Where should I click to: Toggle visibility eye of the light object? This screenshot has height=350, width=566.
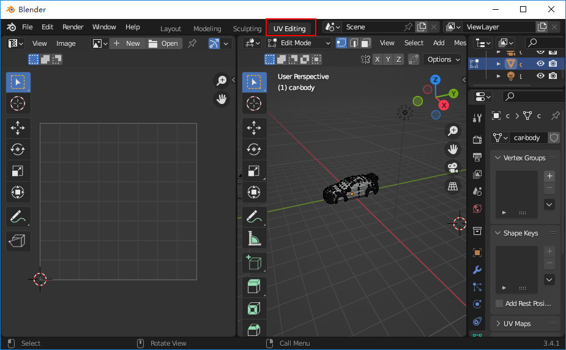(540, 76)
